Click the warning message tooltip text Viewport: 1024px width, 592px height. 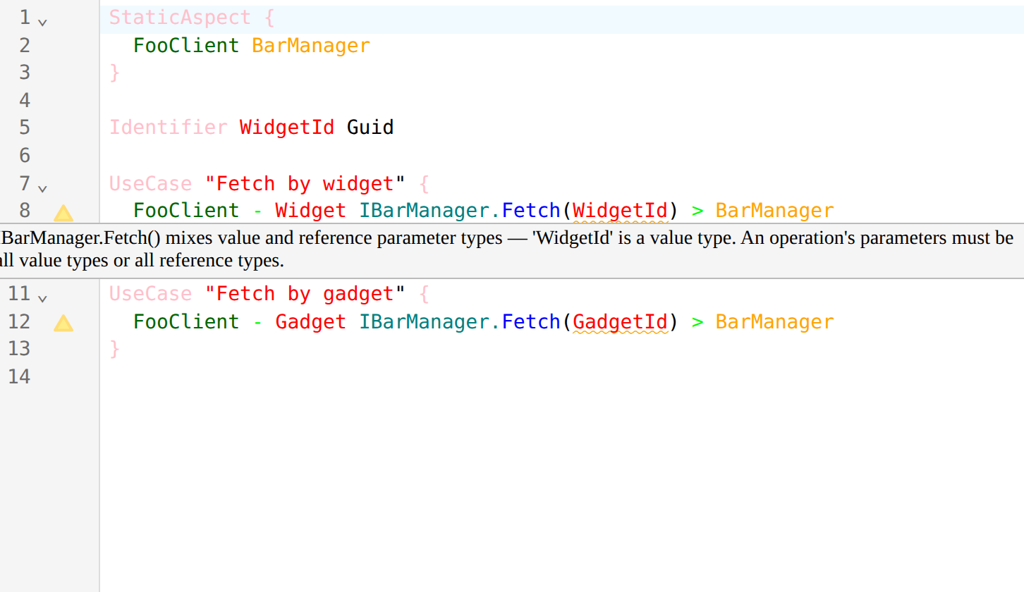point(506,249)
